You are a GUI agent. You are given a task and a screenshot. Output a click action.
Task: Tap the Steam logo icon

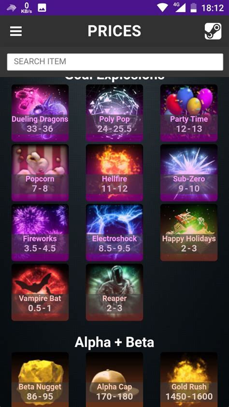point(213,31)
